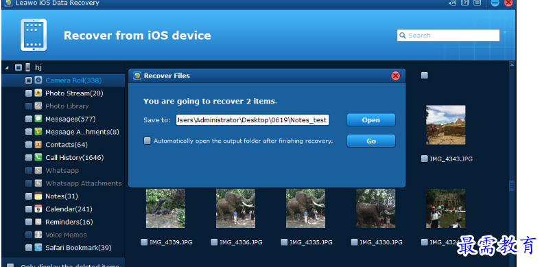This screenshot has height=267, width=542.
Task: Check the Calendar checkbox
Action: 29,209
